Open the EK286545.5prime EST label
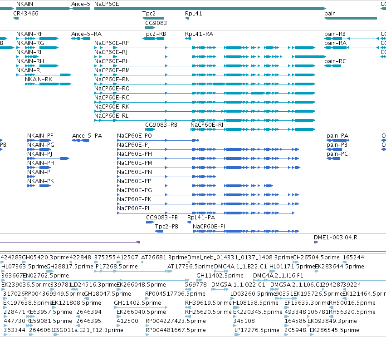The image size is (386, 337). tap(334, 330)
